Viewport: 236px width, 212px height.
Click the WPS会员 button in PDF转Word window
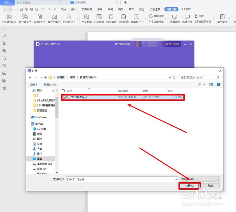[x=173, y=44]
